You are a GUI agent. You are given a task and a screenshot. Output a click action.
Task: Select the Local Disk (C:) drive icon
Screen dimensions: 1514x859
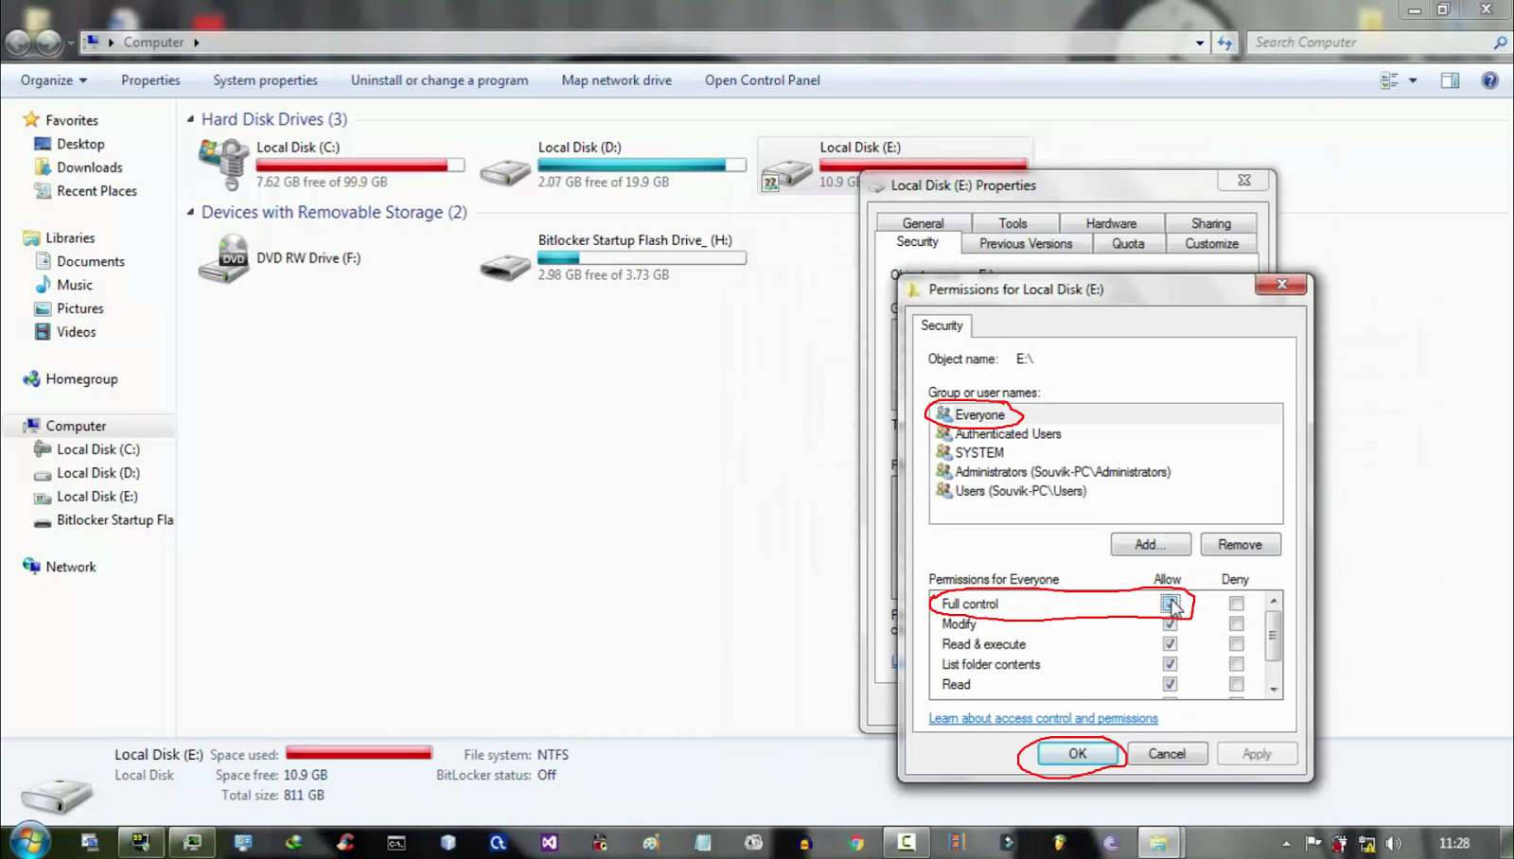222,163
